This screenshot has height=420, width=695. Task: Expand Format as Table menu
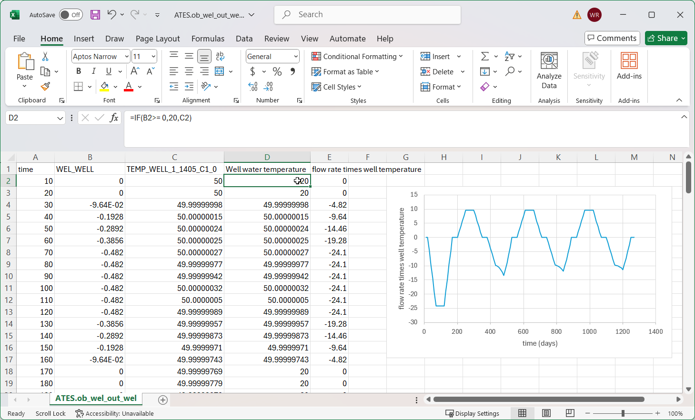[x=345, y=72]
